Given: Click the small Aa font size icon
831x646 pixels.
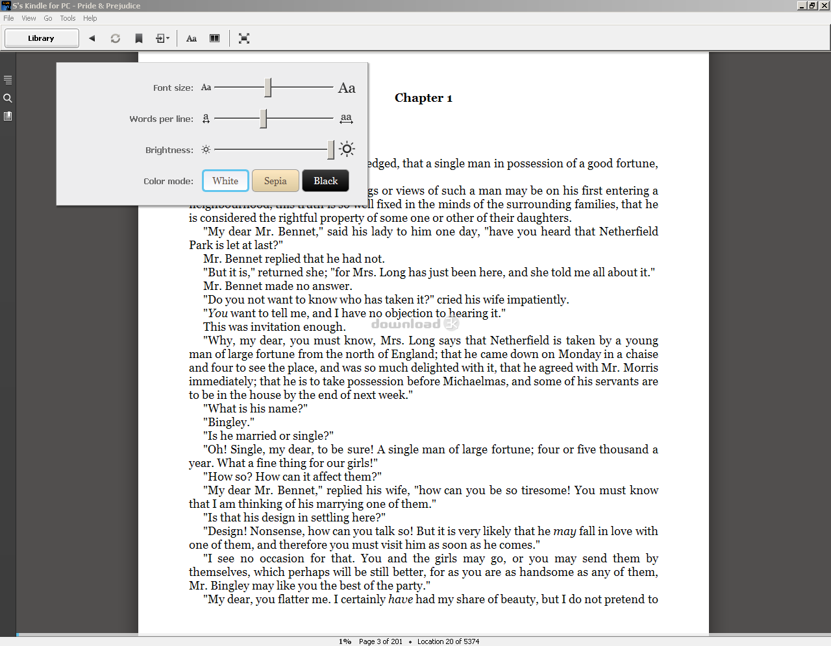Looking at the screenshot, I should click(206, 88).
